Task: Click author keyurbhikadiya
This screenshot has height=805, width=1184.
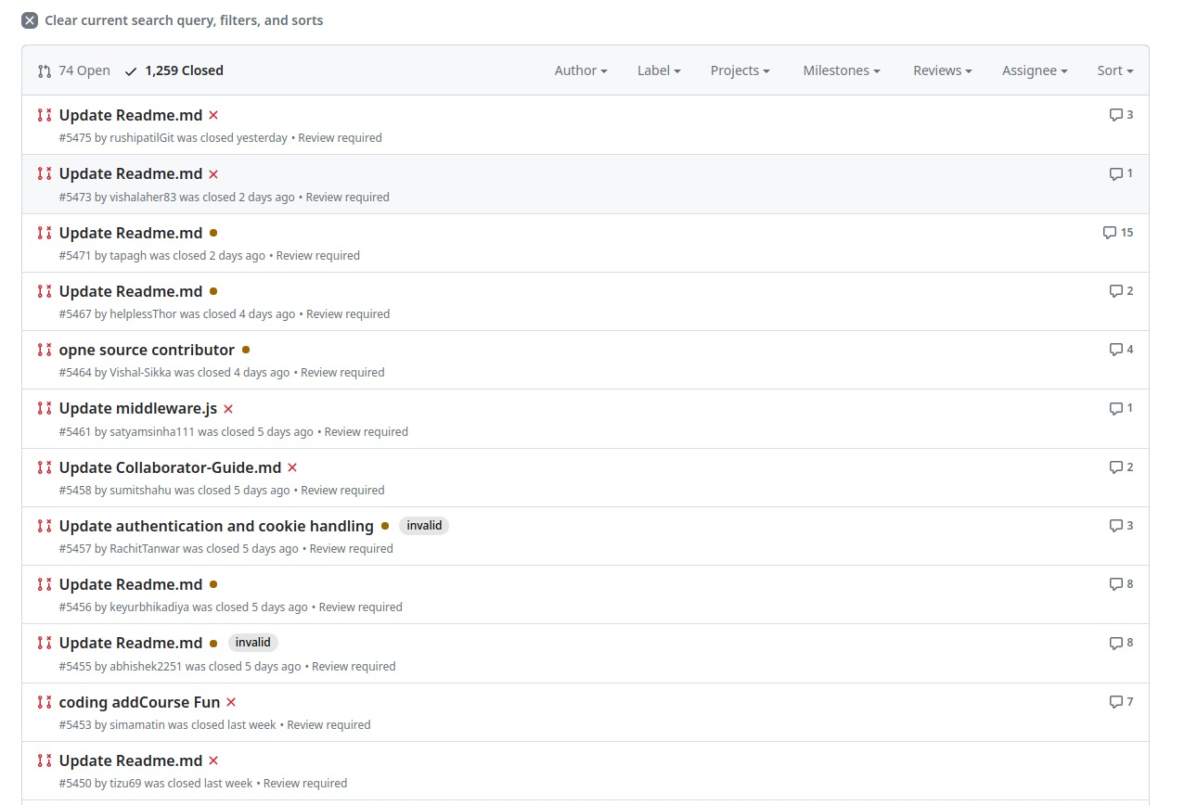Action: click(x=149, y=607)
